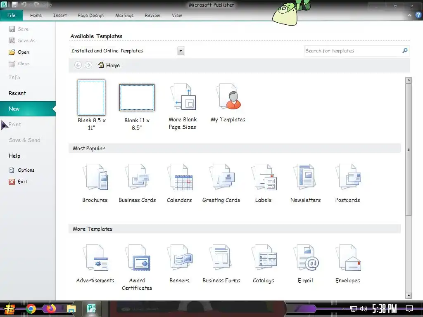Select Help in the backstage menu
The width and height of the screenshot is (423, 317).
pos(14,156)
